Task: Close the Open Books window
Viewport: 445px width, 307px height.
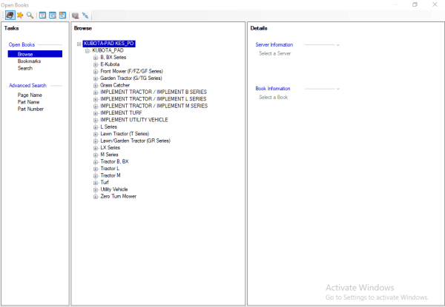Action: tap(435, 4)
